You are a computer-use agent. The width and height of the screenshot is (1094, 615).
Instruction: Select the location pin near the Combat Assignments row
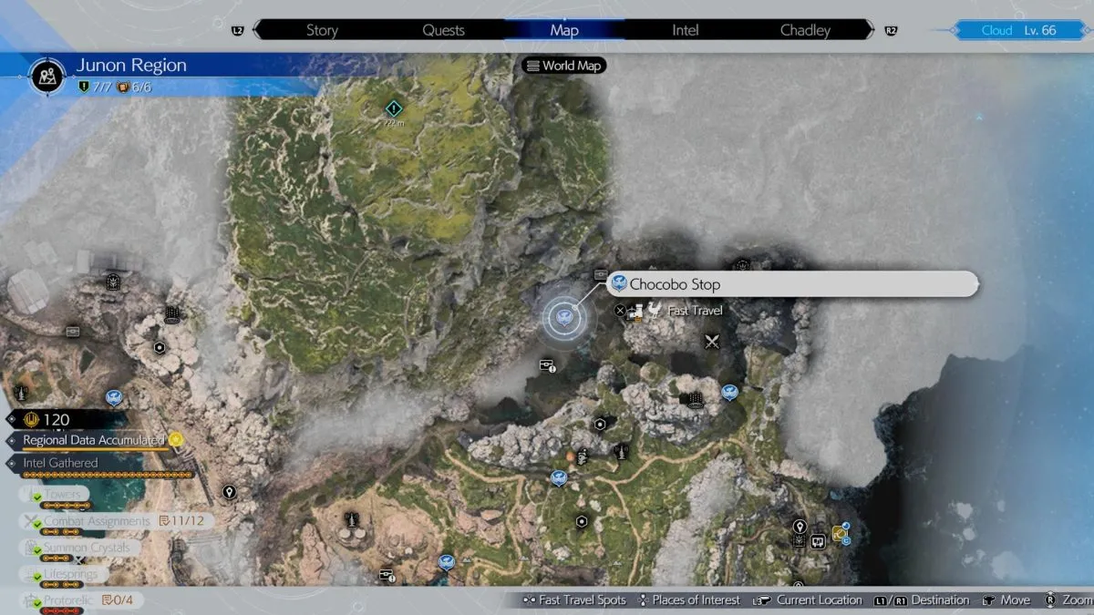point(229,492)
